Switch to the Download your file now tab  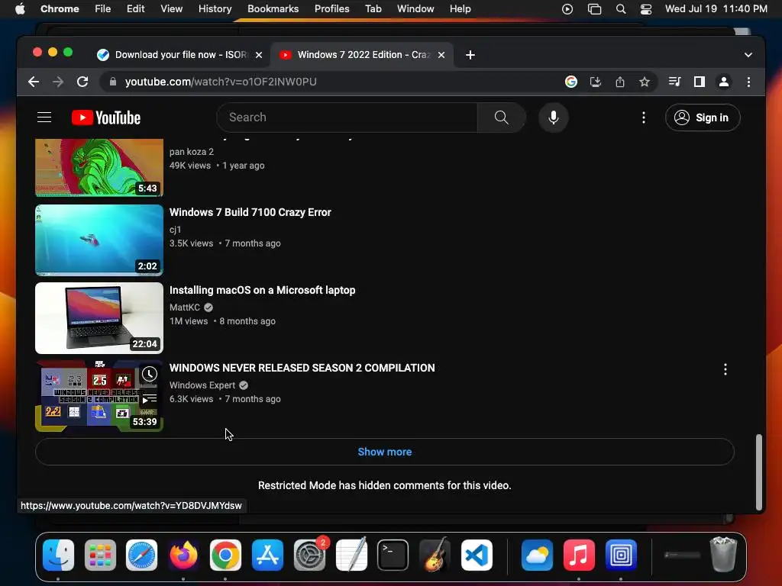180,55
